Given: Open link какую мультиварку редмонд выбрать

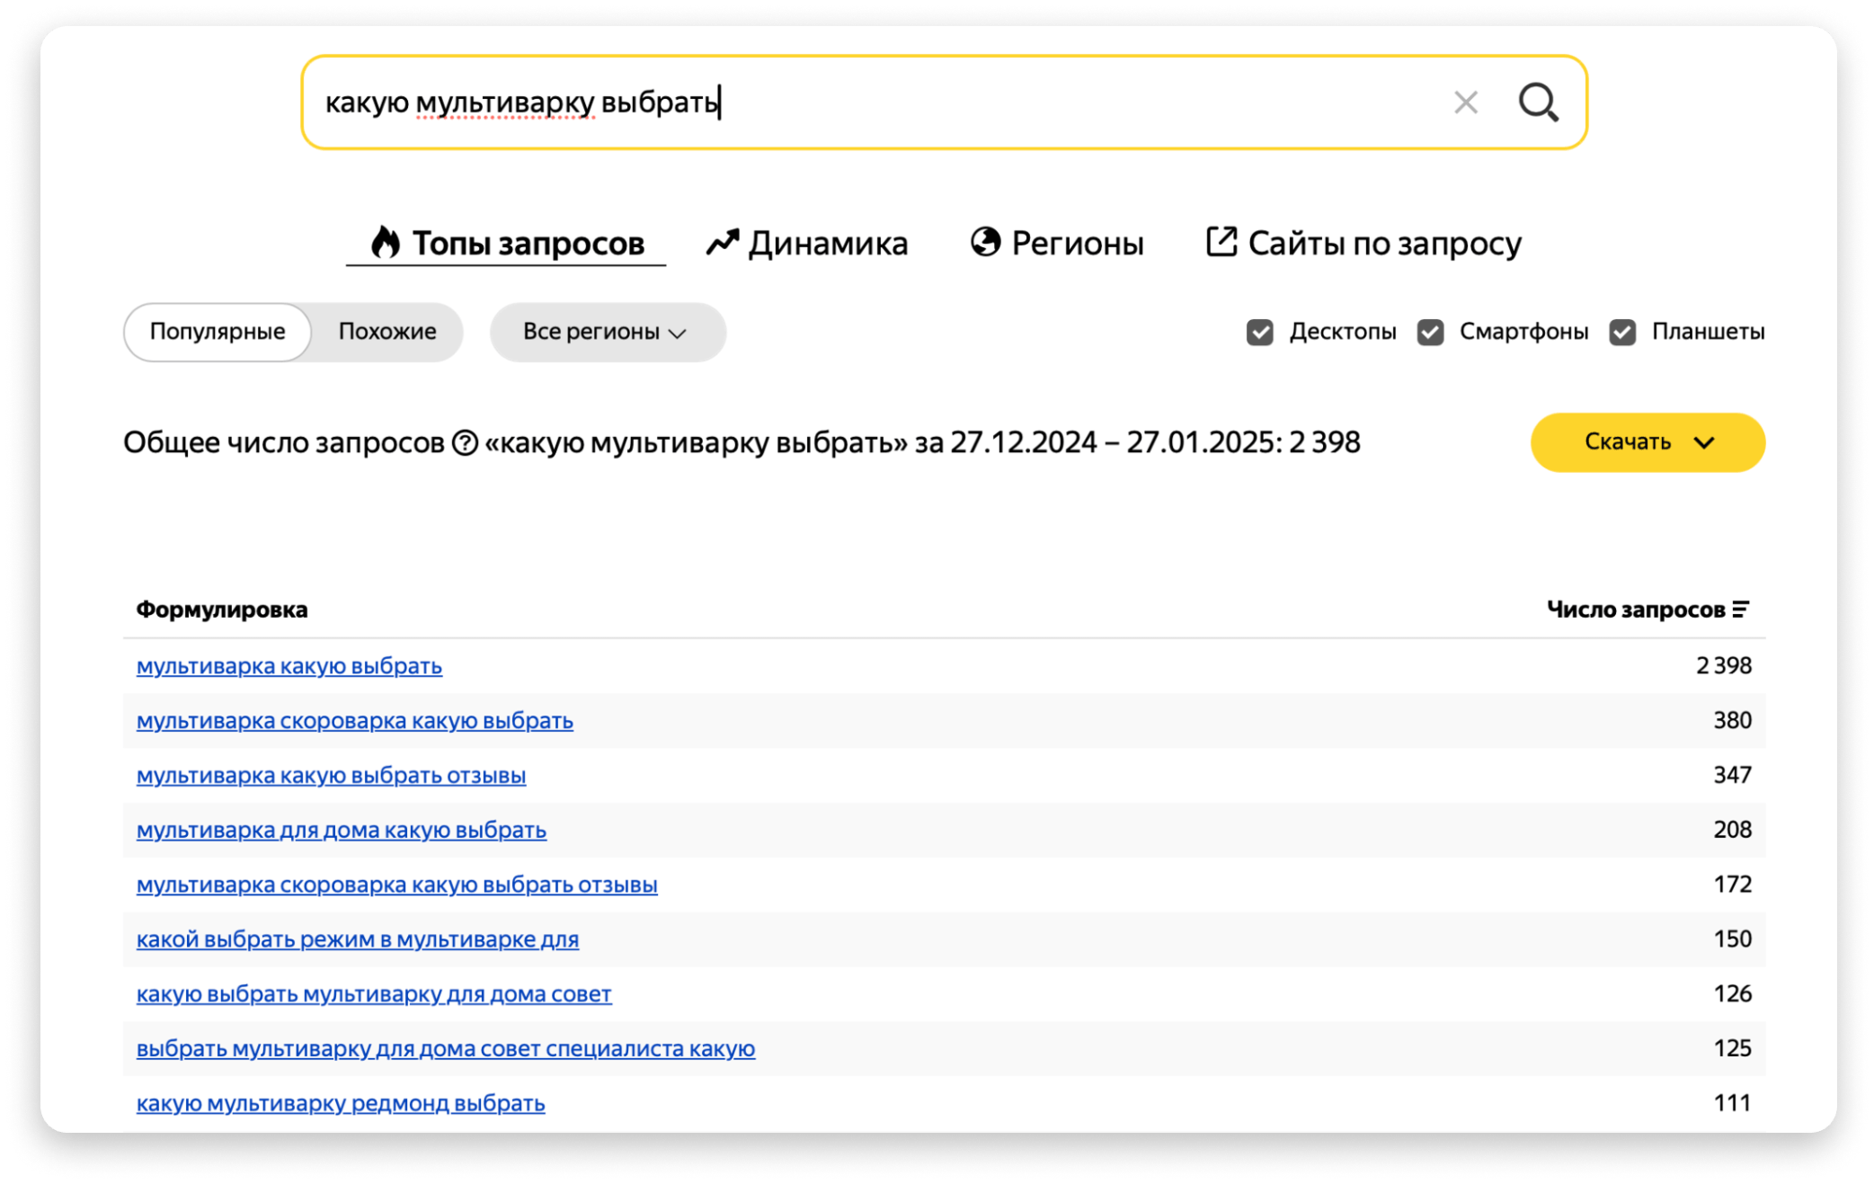Looking at the screenshot, I should coord(340,1103).
